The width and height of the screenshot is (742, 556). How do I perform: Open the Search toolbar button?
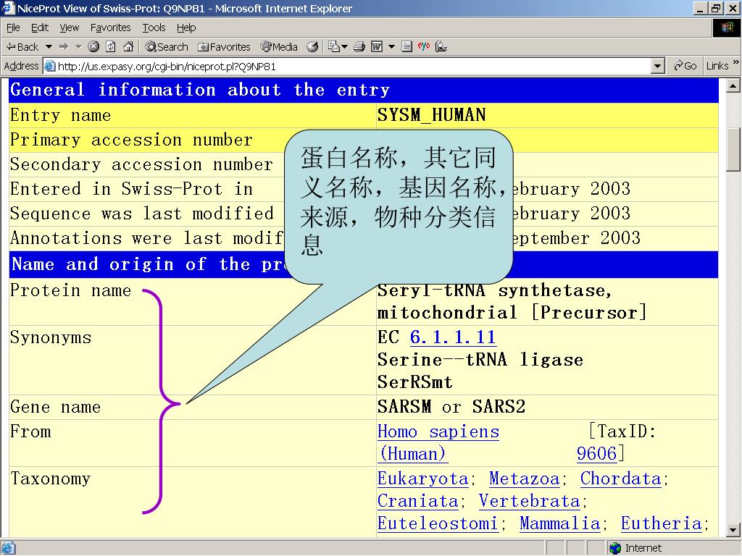(x=167, y=47)
